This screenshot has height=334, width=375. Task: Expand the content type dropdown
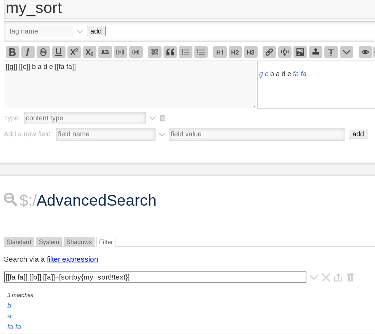[x=152, y=118]
